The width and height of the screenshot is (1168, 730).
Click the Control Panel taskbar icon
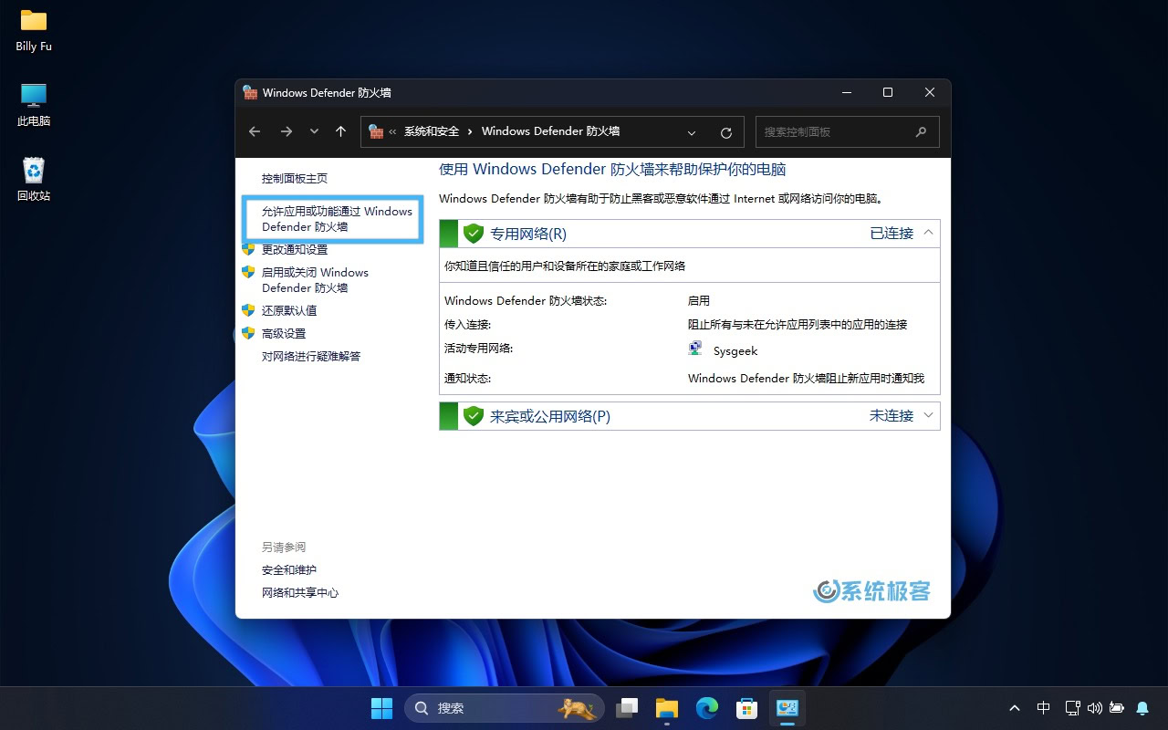coord(787,708)
